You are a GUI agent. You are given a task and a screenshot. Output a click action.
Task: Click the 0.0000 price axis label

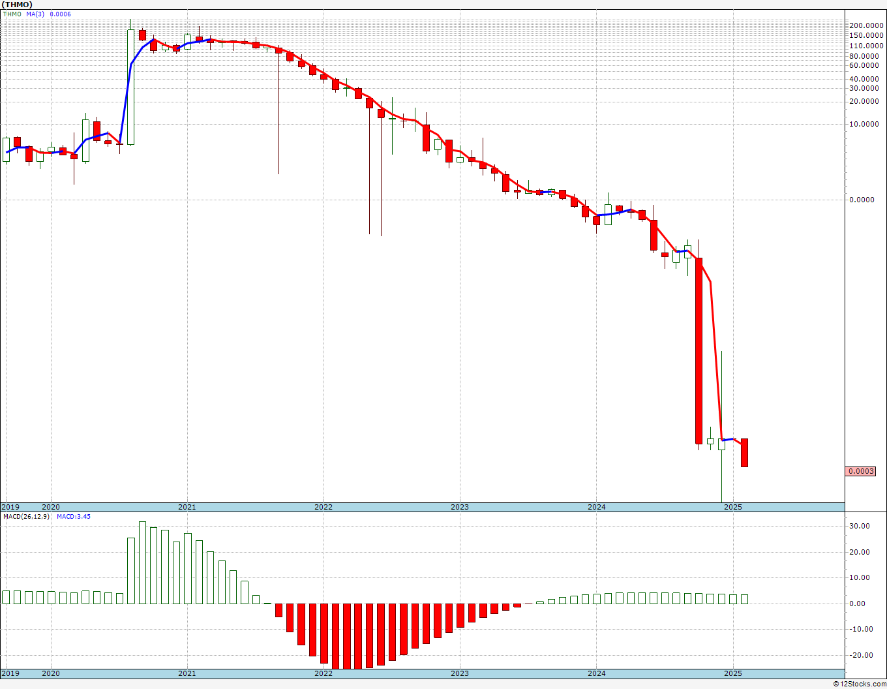(861, 200)
